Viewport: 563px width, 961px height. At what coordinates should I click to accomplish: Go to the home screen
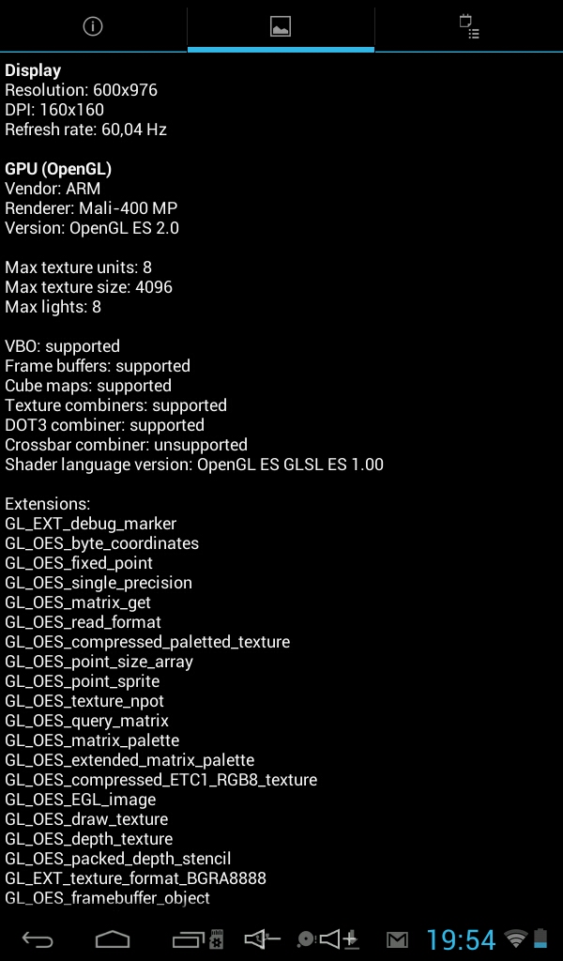(x=113, y=939)
